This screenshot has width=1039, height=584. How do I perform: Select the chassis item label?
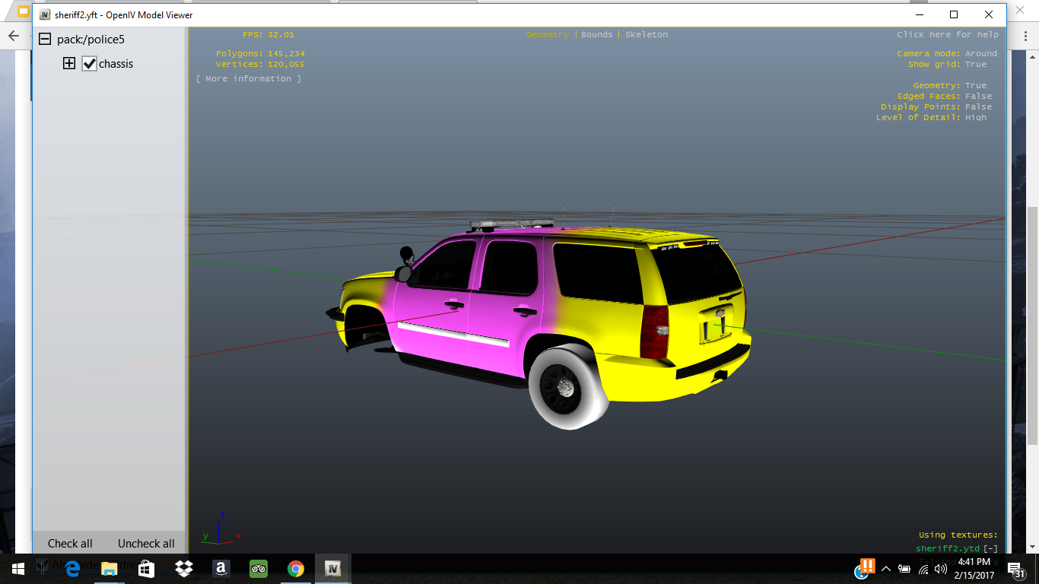(116, 64)
